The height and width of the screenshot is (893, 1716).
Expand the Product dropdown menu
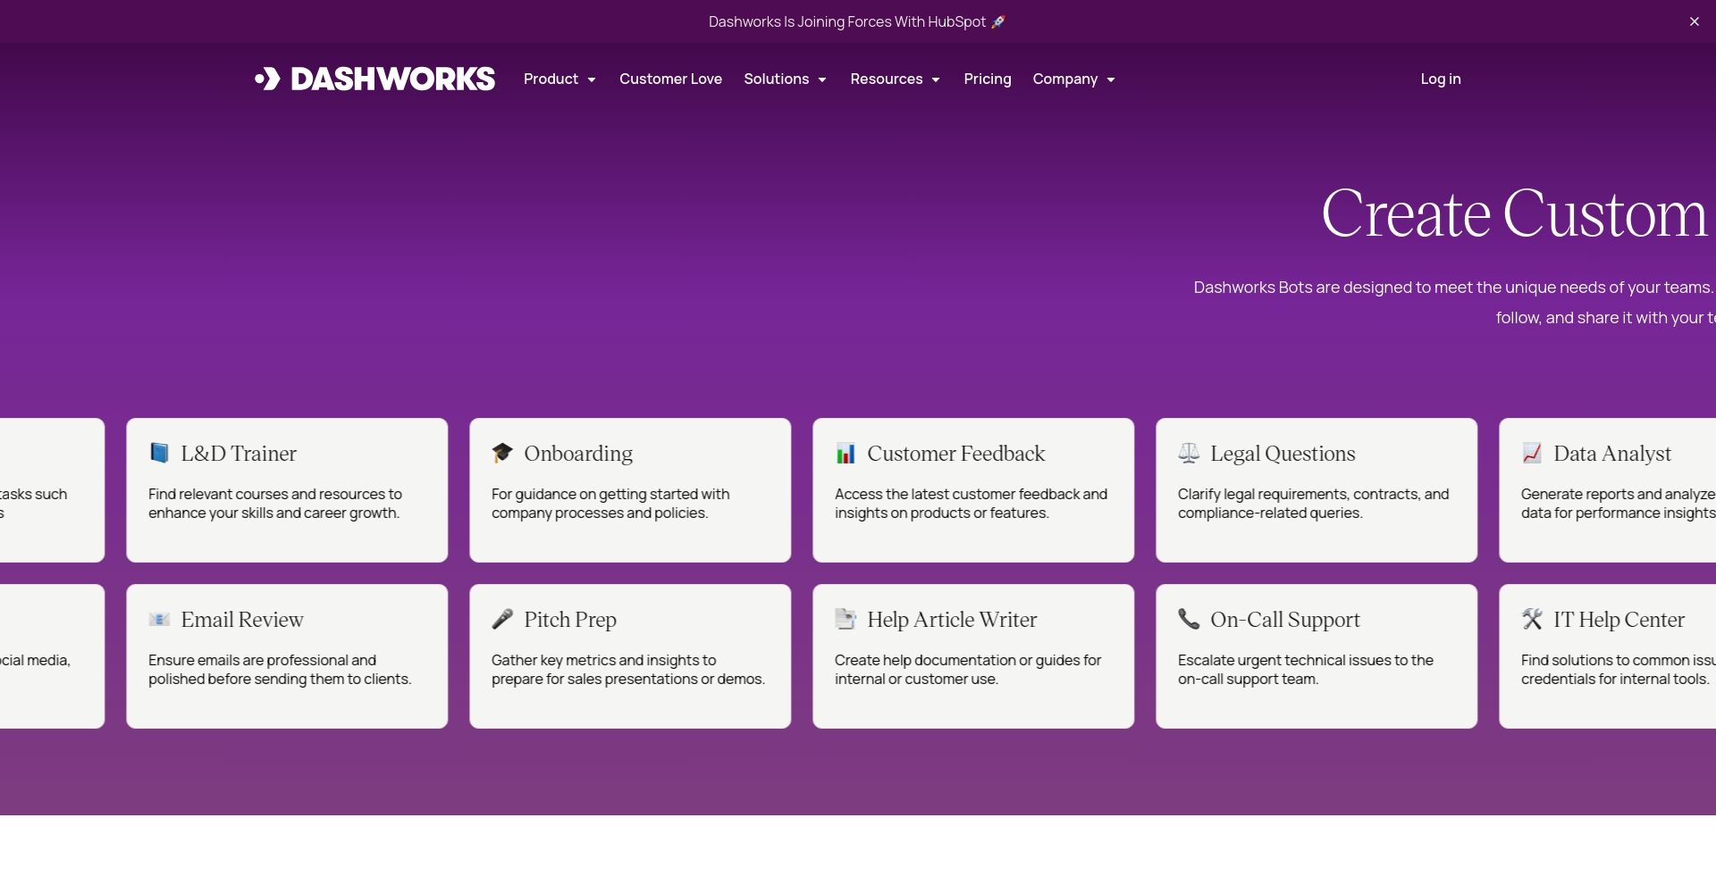pos(559,79)
